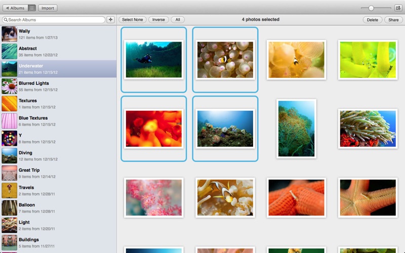Click '55 items from 12/15/12' text
Screen dimensions: 405x253
(x=38, y=90)
